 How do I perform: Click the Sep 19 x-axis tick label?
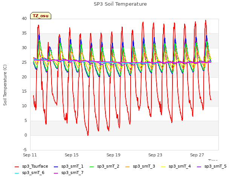[x=113, y=155]
